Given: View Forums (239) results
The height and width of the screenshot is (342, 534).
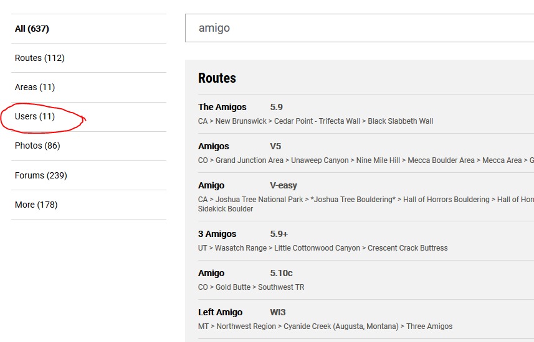Looking at the screenshot, I should click(41, 175).
